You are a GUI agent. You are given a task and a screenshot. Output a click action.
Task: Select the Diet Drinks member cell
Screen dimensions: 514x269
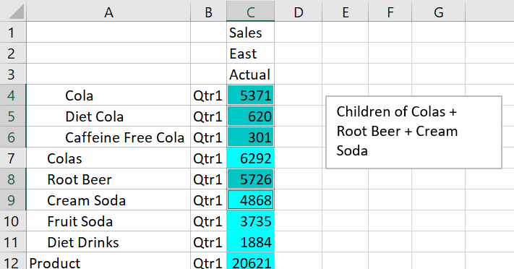108,242
